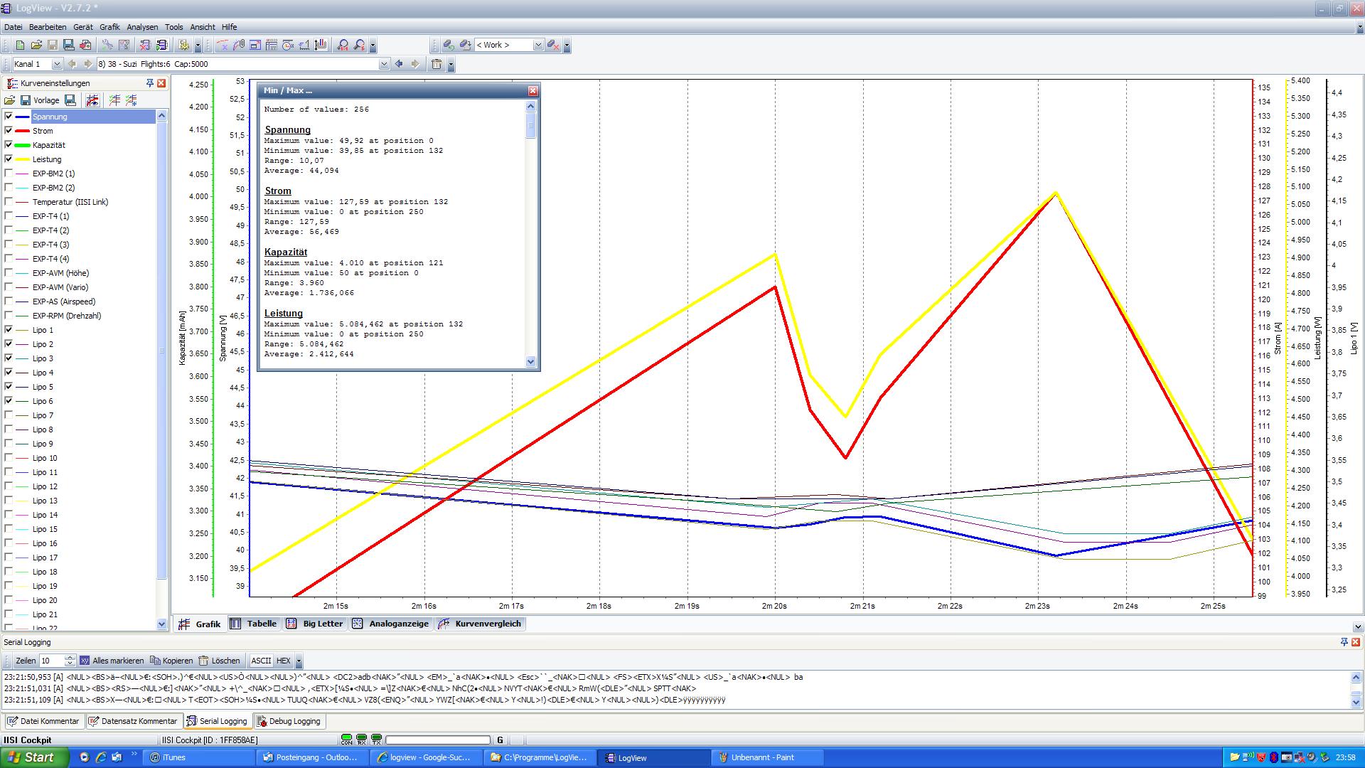Screen dimensions: 1365x768
Task: Click the blue Spannung color swatch line
Action: click(x=22, y=117)
